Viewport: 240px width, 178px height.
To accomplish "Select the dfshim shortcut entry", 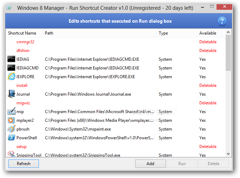I will tap(23, 51).
